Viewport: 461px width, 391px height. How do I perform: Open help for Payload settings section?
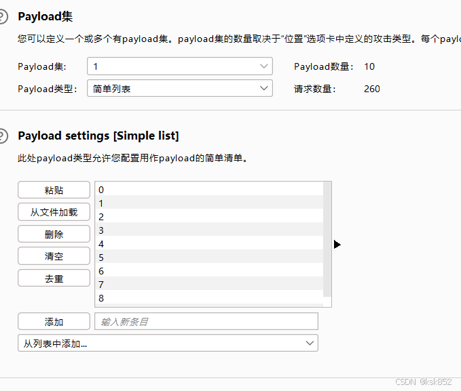[x=3, y=136]
